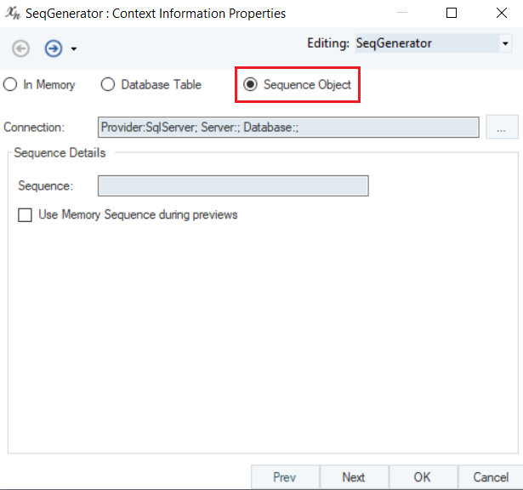523x490 pixels.
Task: Click the Connection string field
Action: 288,128
